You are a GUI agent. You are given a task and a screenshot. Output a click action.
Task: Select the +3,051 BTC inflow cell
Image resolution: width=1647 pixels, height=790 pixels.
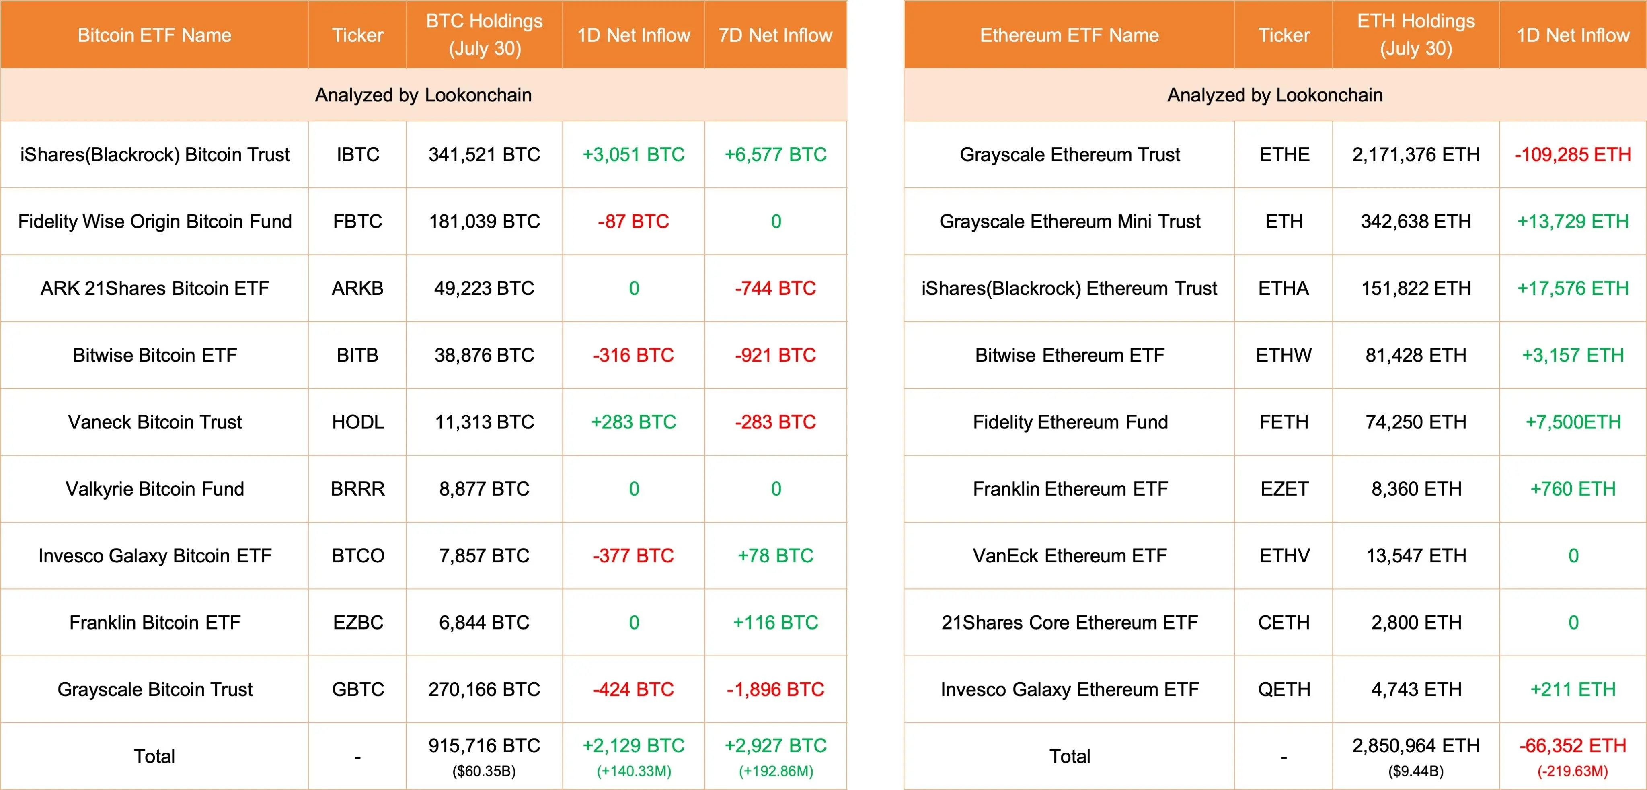click(x=633, y=154)
